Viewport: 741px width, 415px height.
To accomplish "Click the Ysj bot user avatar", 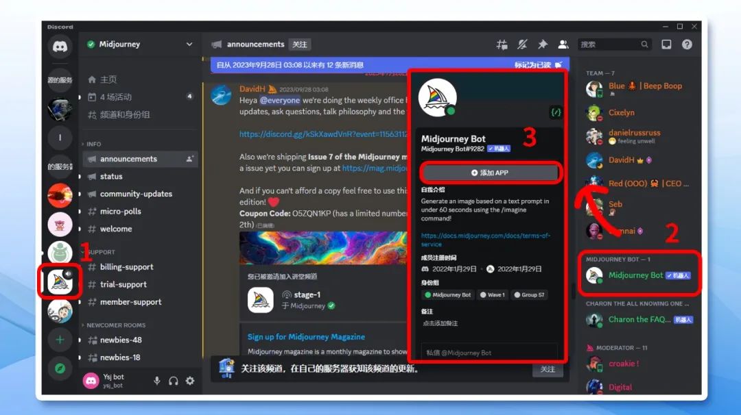I will click(91, 381).
